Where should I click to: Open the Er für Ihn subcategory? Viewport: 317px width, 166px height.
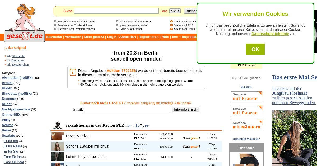tap(11, 141)
